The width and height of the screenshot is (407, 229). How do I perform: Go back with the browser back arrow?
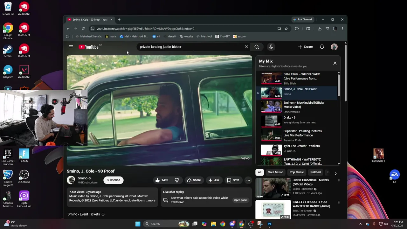pyautogui.click(x=68, y=29)
